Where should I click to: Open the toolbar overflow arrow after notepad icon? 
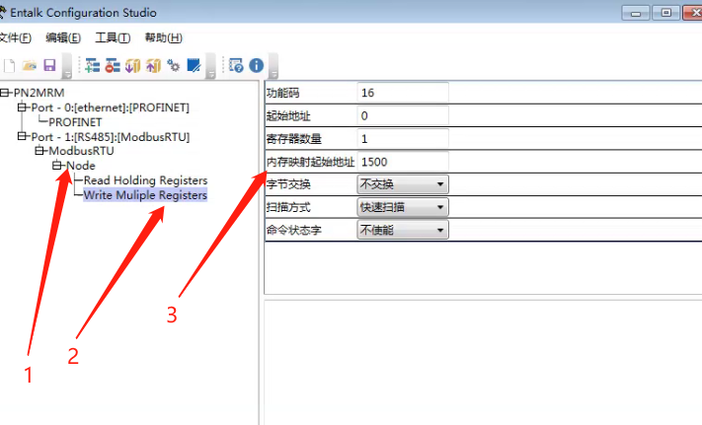211,66
